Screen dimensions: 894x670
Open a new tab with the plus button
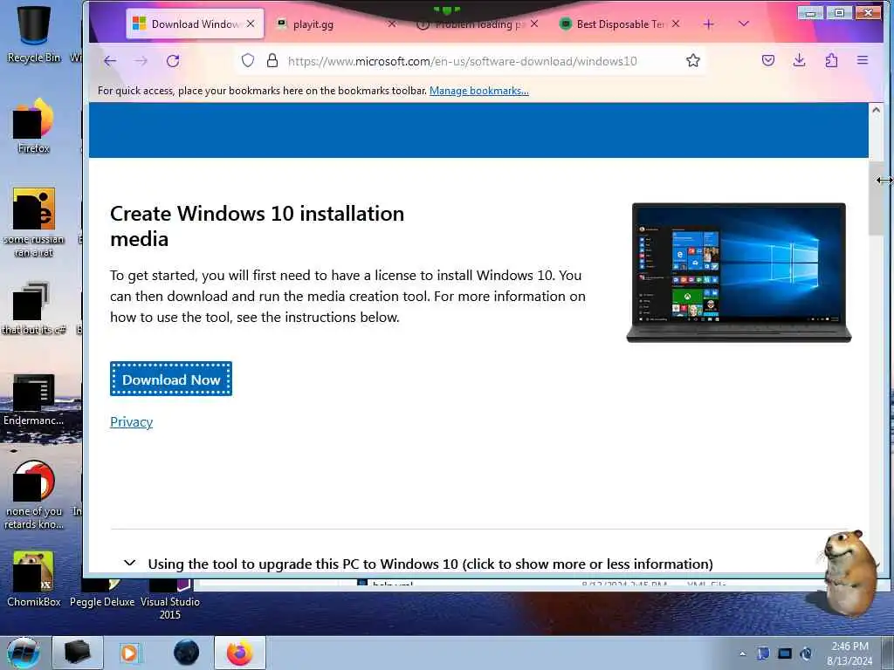(708, 24)
